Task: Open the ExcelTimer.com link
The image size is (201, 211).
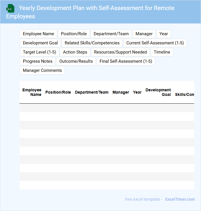Action: click(x=180, y=199)
